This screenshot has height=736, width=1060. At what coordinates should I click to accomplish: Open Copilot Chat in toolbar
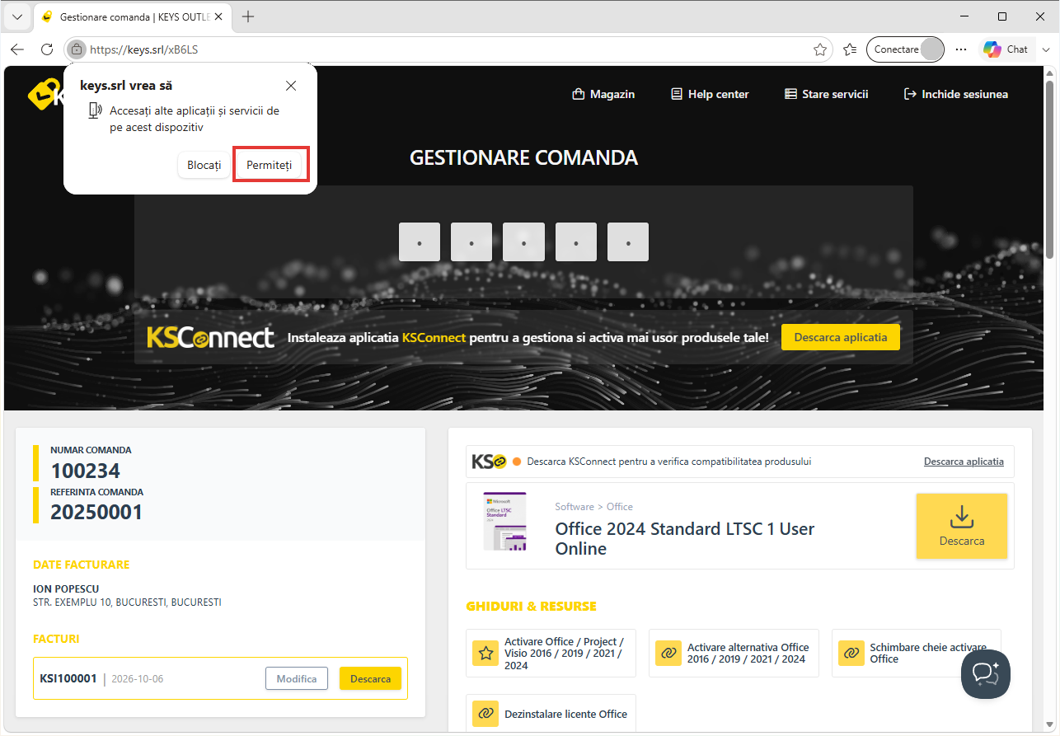1006,49
